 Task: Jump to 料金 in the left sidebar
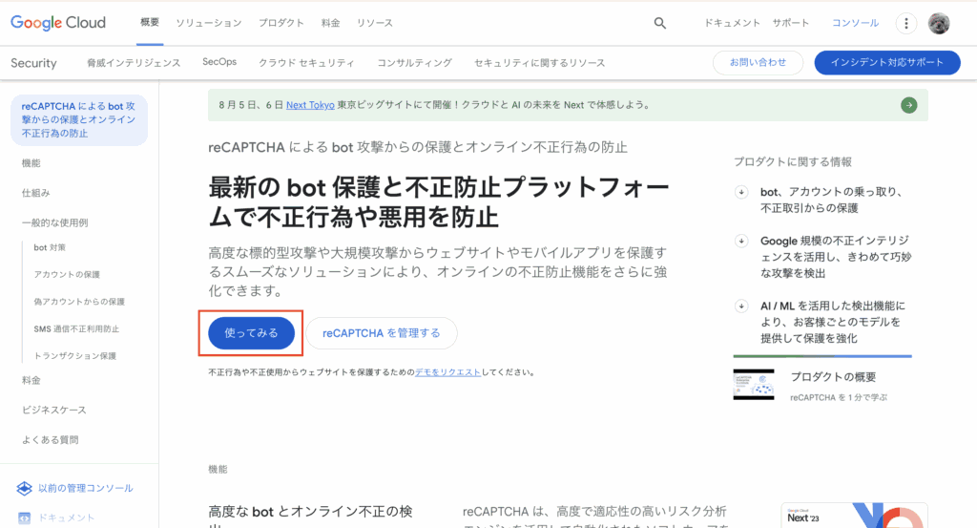click(x=31, y=380)
